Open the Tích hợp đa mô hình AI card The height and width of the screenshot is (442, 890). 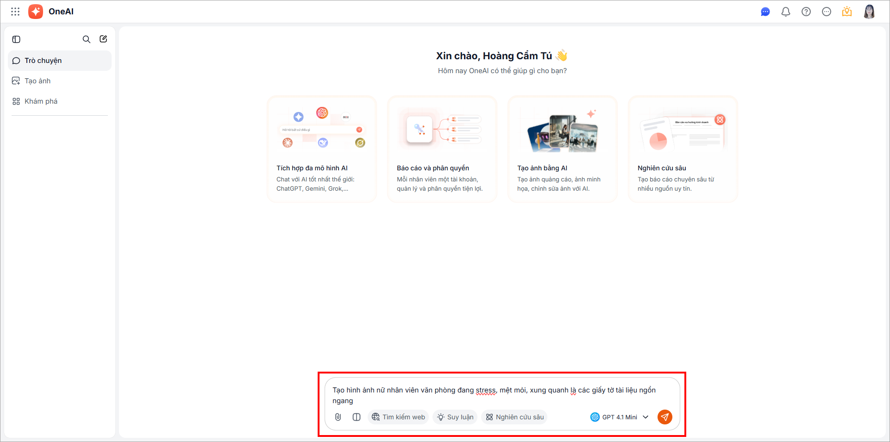point(322,149)
